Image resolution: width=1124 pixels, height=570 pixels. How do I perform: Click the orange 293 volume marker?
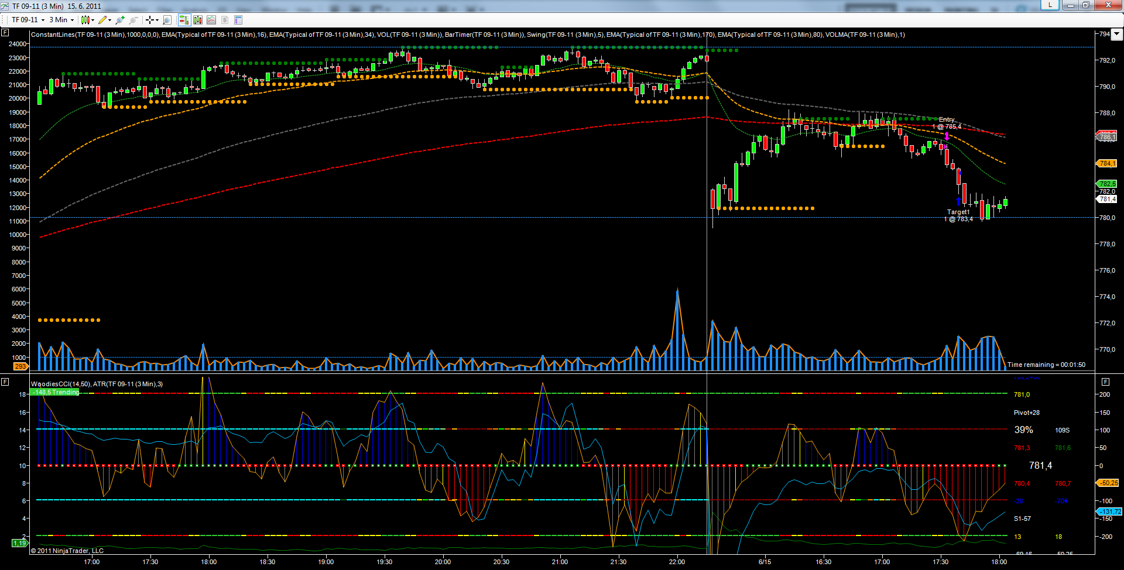(x=20, y=366)
